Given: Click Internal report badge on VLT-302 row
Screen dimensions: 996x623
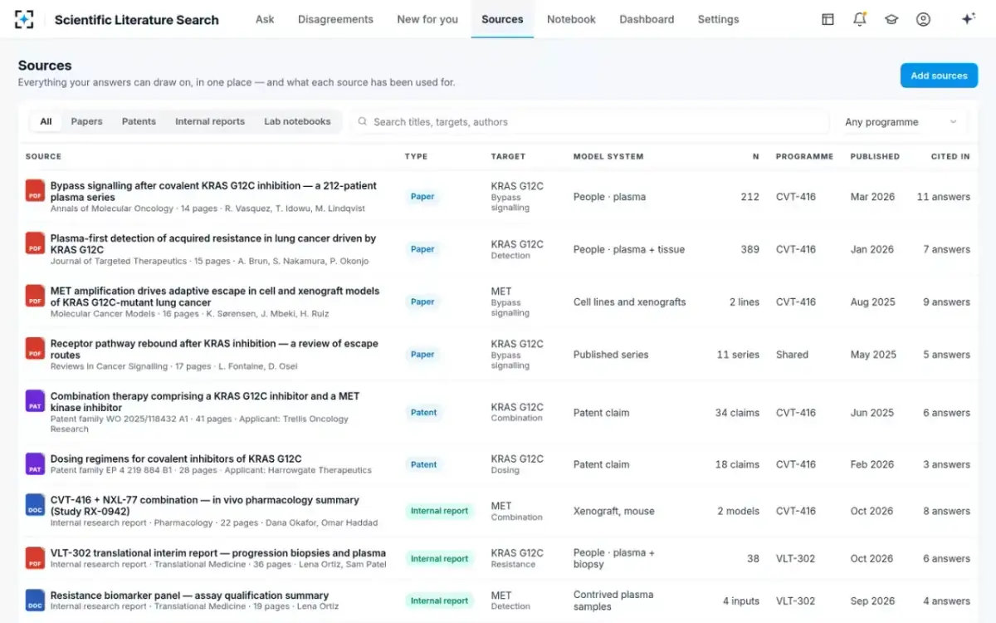Looking at the screenshot, I should (439, 559).
